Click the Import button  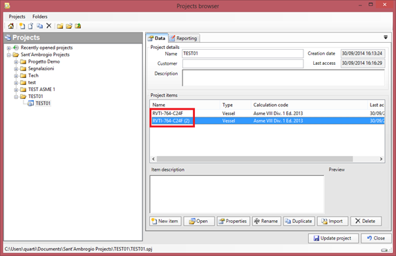(x=332, y=221)
